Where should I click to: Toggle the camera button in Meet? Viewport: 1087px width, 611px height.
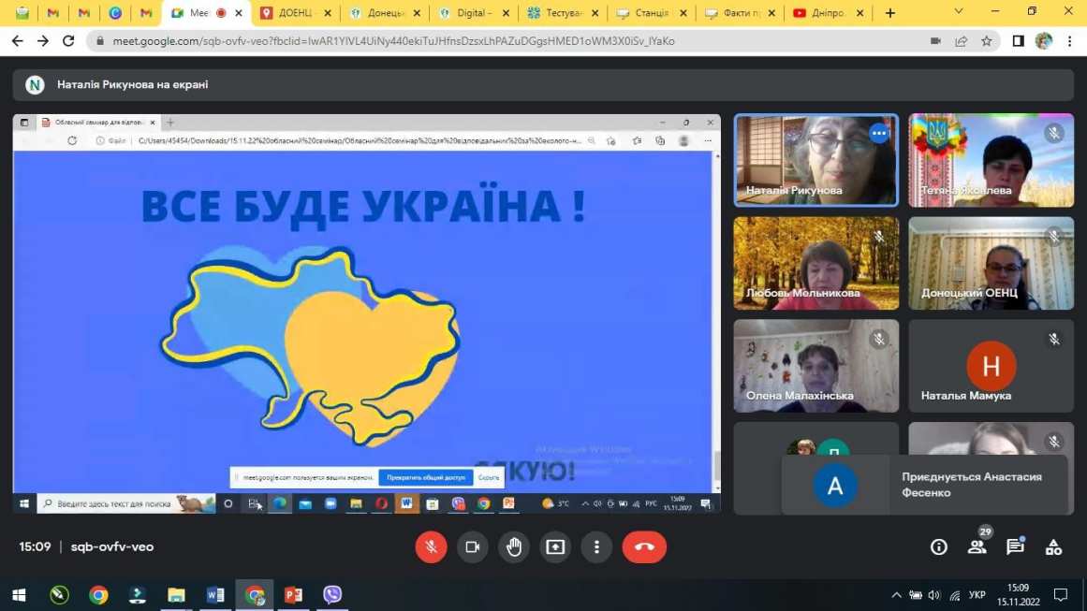pos(473,546)
